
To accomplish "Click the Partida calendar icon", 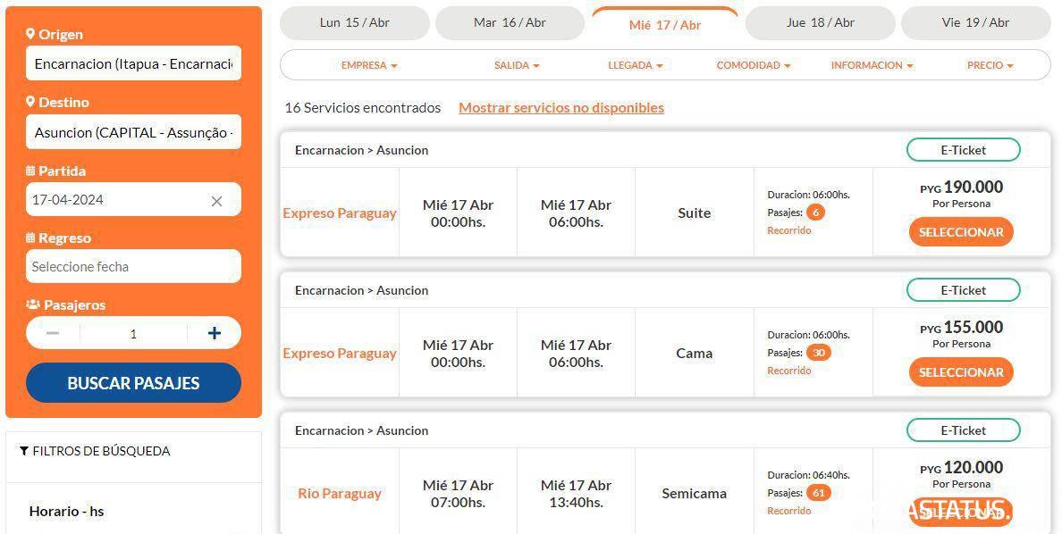I will [30, 171].
